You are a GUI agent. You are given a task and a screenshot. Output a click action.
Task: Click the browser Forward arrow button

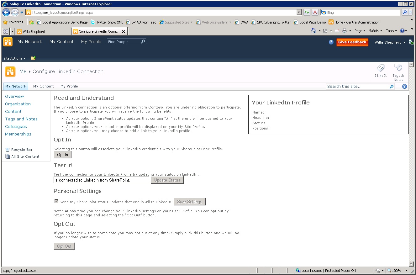(x=15, y=13)
